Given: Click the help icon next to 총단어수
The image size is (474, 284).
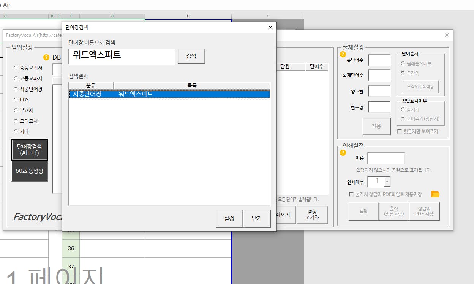Looking at the screenshot, I should click(x=343, y=54).
